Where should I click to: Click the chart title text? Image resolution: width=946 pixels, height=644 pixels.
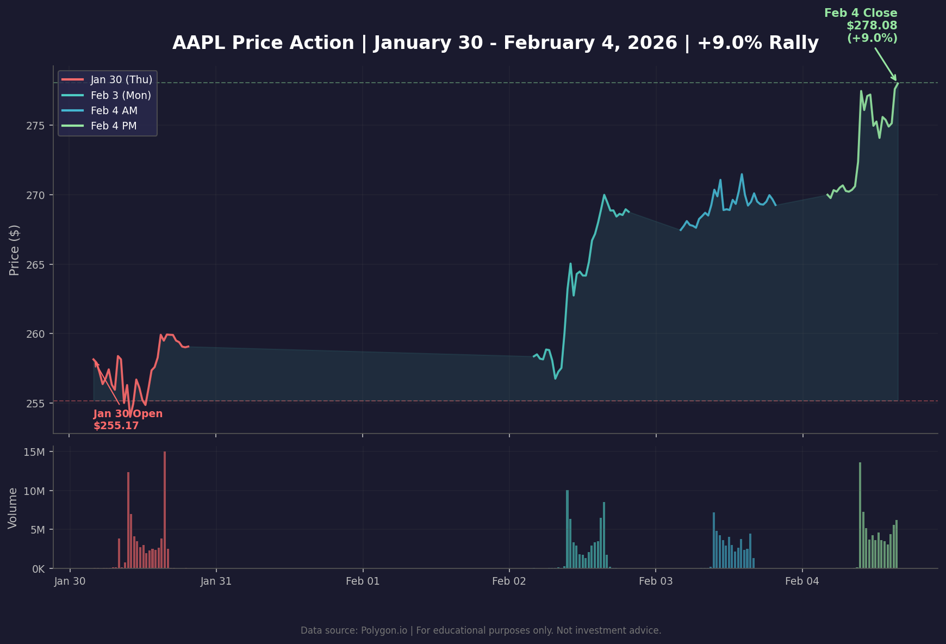pyautogui.click(x=495, y=43)
